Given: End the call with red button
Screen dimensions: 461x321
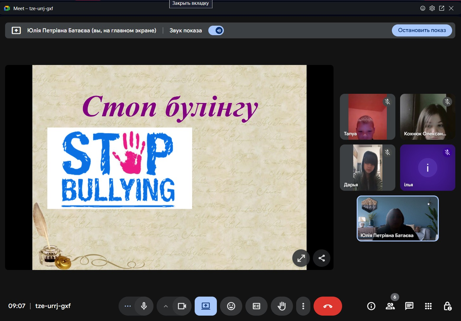Looking at the screenshot, I should point(328,306).
